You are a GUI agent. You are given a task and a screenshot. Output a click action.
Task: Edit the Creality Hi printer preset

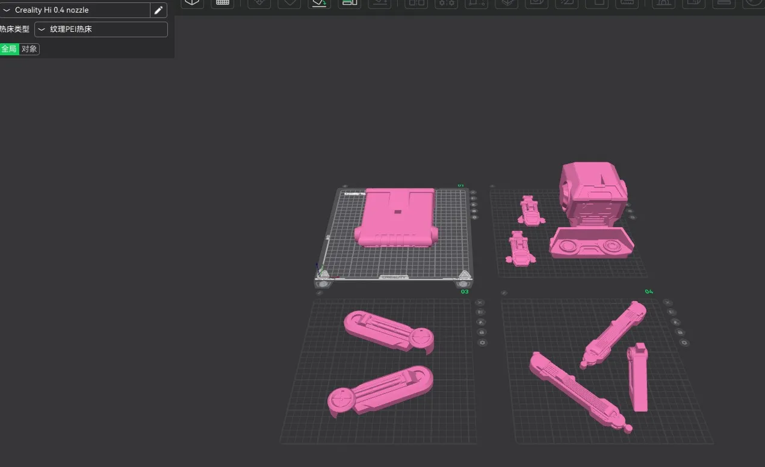coord(158,10)
